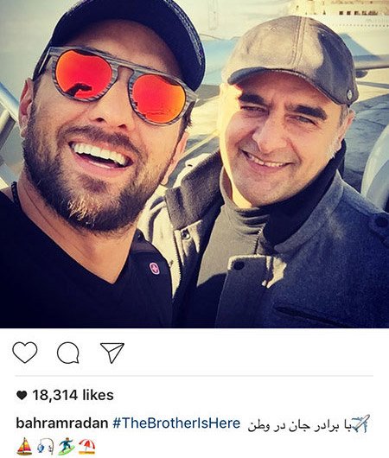Click the Persian caption text
This screenshot has height=458, width=389.
[x=299, y=425]
